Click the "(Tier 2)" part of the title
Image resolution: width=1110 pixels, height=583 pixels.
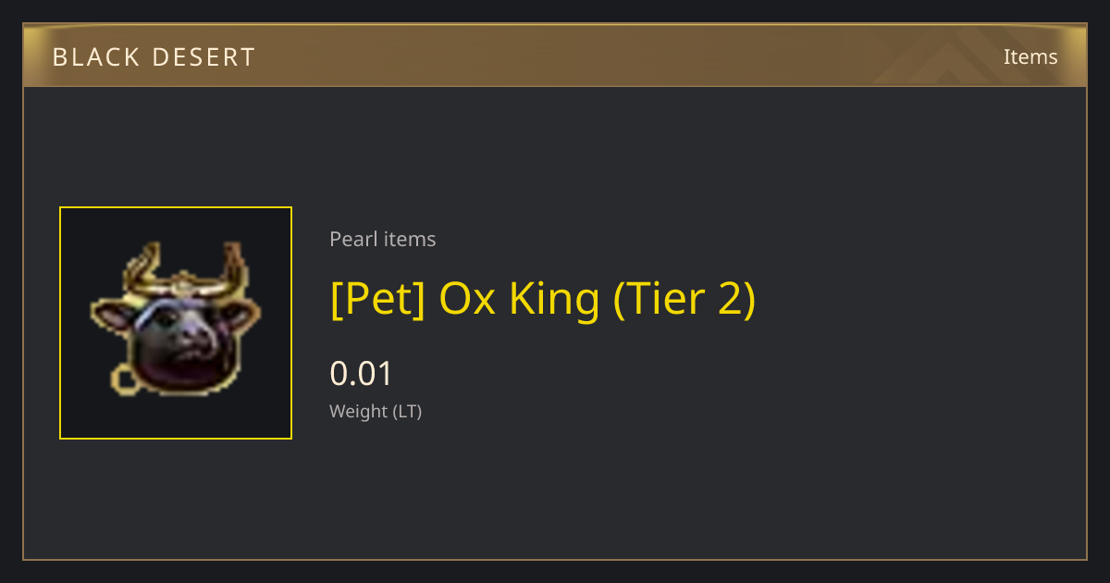pyautogui.click(x=684, y=299)
